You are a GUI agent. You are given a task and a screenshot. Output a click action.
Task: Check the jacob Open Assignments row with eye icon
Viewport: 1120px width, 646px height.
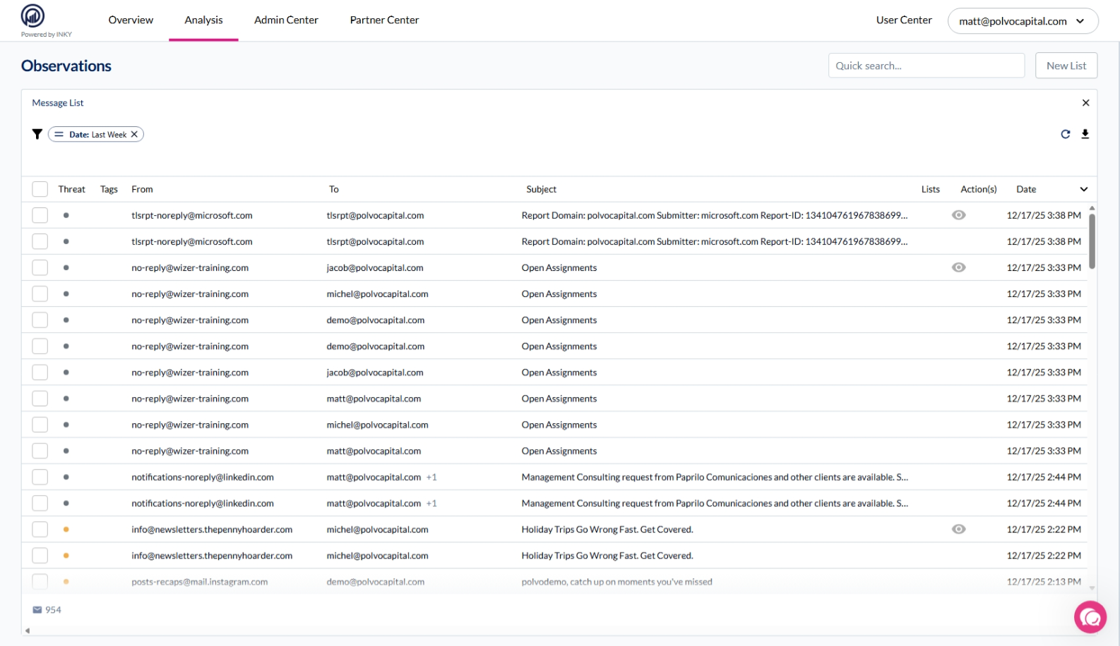(x=40, y=267)
